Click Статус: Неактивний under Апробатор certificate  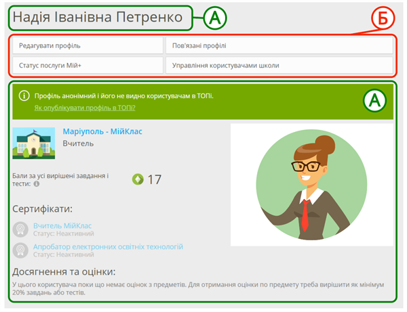click(64, 254)
